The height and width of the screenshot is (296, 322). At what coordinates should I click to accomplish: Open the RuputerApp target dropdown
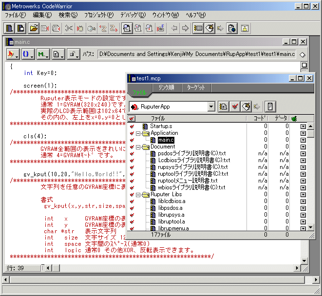(x=210, y=106)
